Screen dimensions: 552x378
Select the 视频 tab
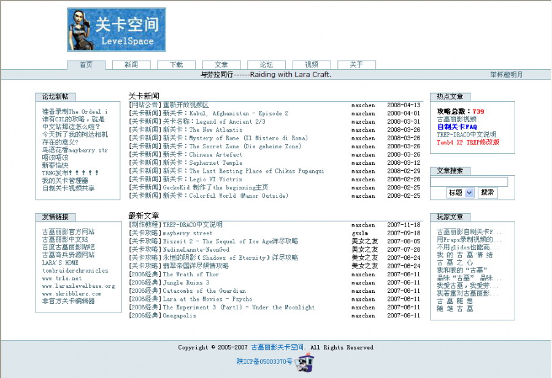[x=312, y=64]
